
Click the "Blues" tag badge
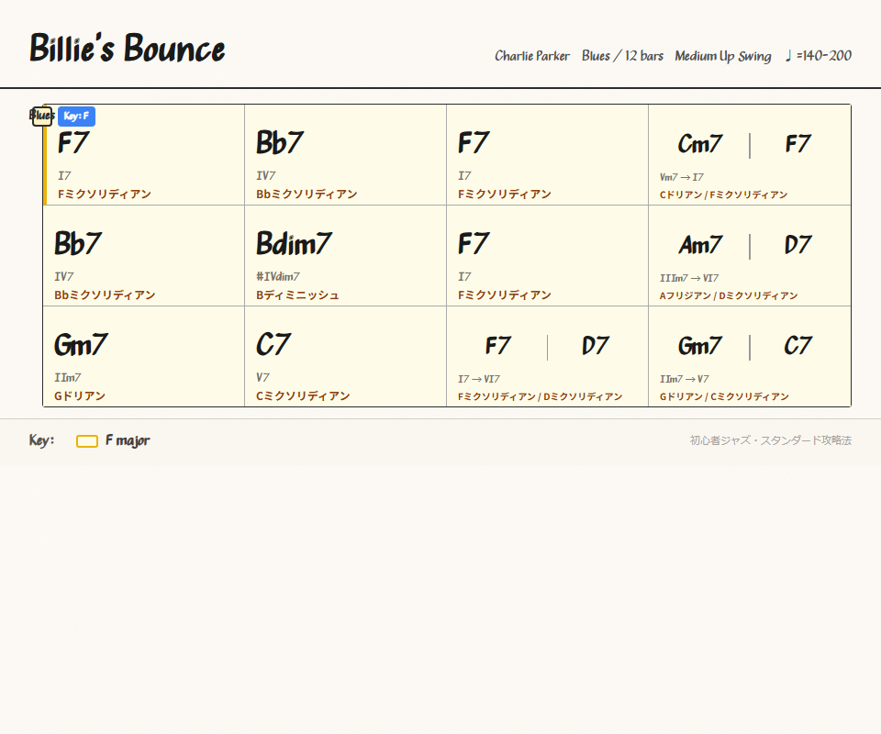tap(40, 116)
